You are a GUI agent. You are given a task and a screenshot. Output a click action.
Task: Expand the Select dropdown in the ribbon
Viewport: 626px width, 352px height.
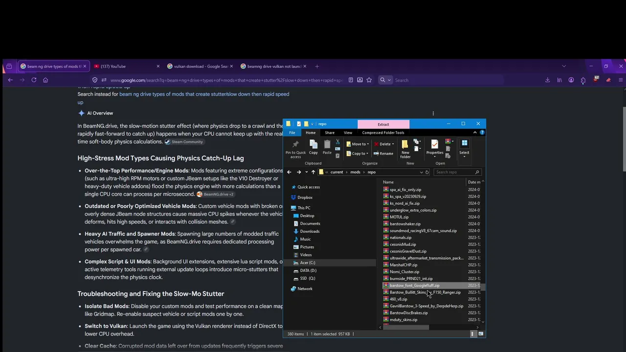click(464, 147)
